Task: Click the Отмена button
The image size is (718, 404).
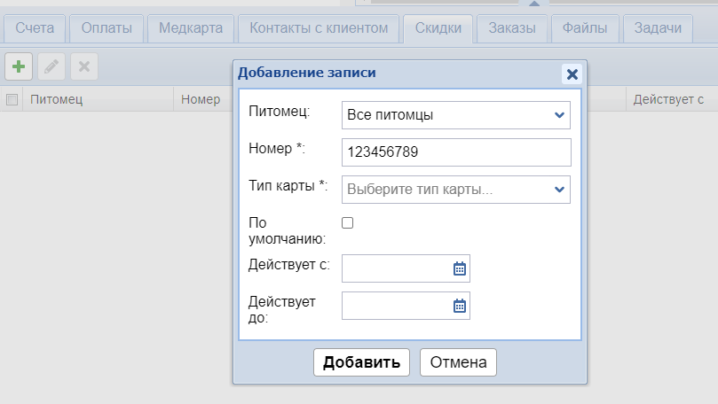Action: click(x=458, y=362)
